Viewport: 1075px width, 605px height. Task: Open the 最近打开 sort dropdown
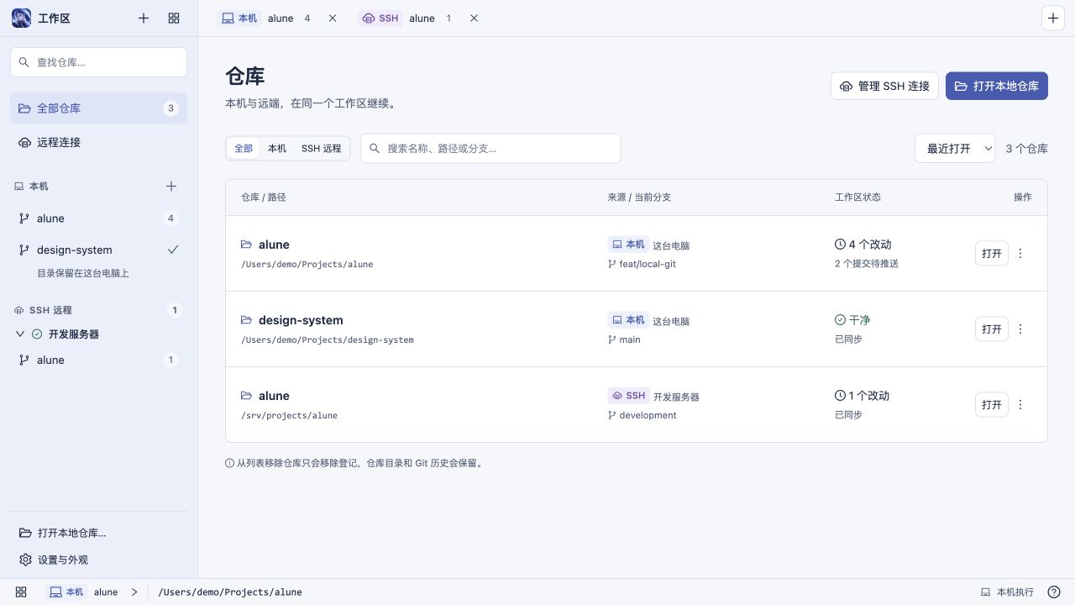click(x=955, y=148)
